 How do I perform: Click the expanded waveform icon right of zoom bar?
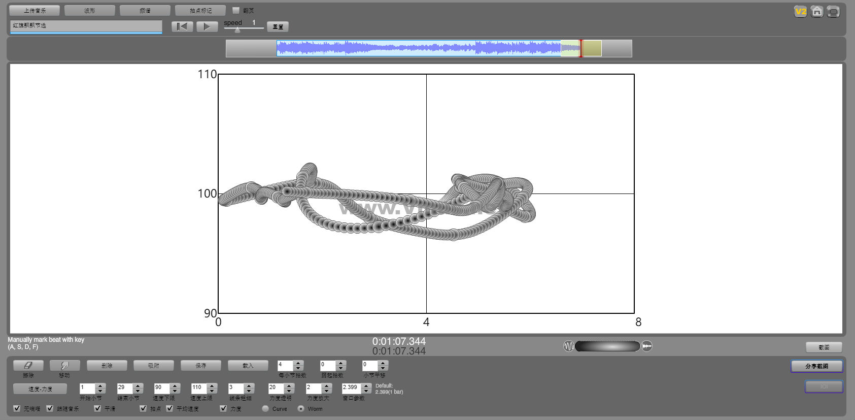pos(647,346)
